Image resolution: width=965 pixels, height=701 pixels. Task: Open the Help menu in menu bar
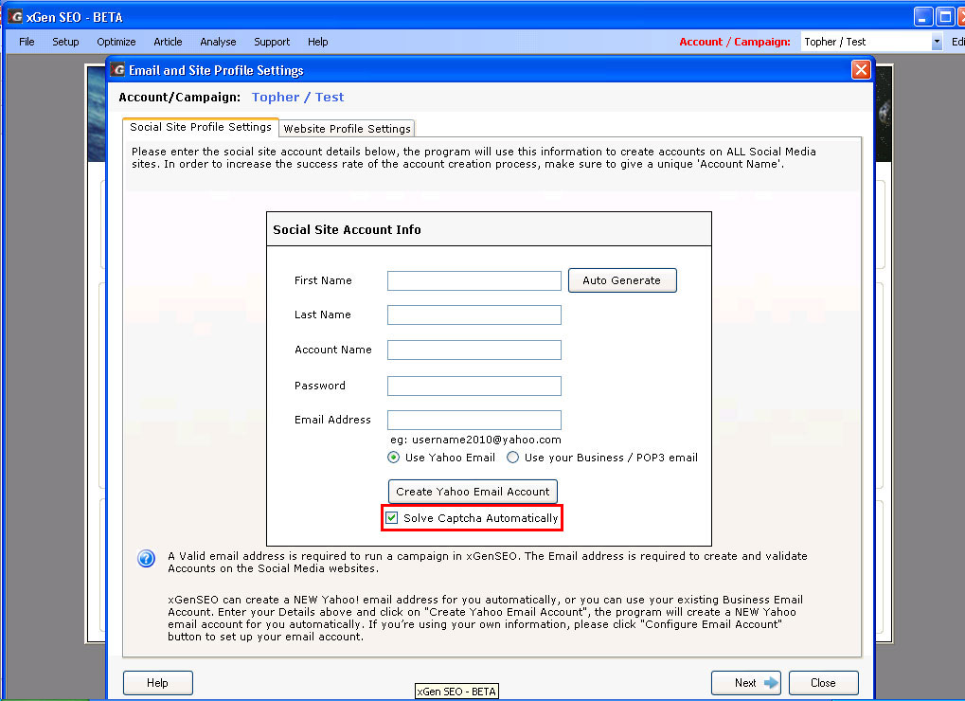(317, 42)
